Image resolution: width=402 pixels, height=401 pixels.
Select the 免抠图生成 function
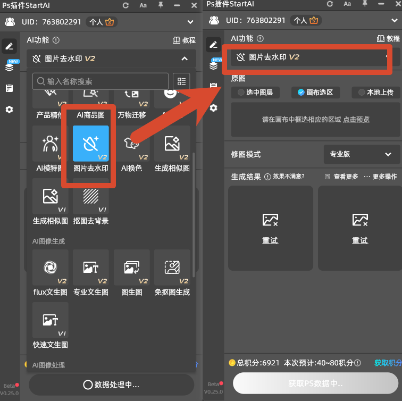[x=172, y=273]
